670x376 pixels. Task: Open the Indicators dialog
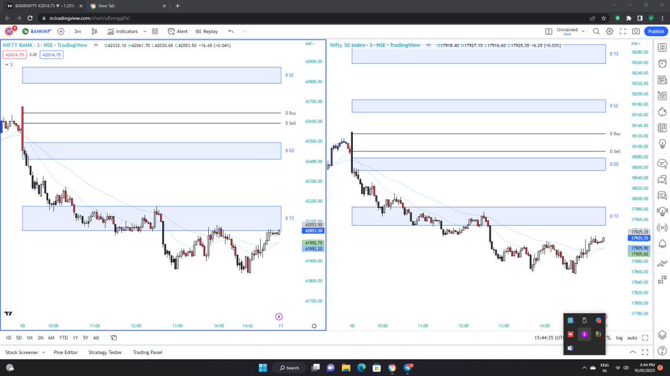click(x=123, y=32)
